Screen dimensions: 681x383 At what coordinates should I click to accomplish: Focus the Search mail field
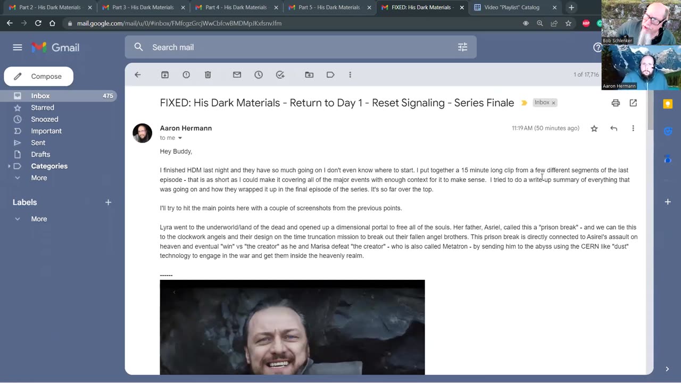(301, 47)
